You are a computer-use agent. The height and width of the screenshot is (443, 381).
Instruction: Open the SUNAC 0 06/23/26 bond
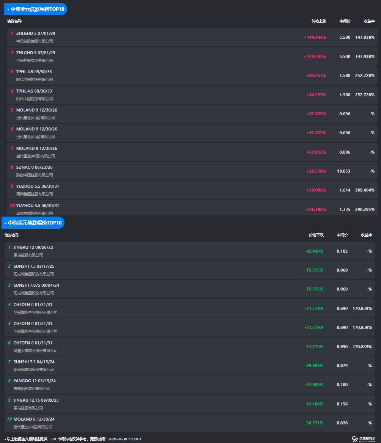[34, 167]
